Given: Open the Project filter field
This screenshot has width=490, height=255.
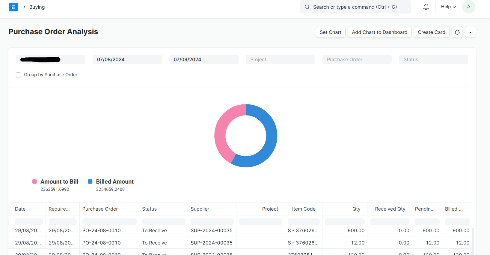Looking at the screenshot, I should [x=280, y=59].
